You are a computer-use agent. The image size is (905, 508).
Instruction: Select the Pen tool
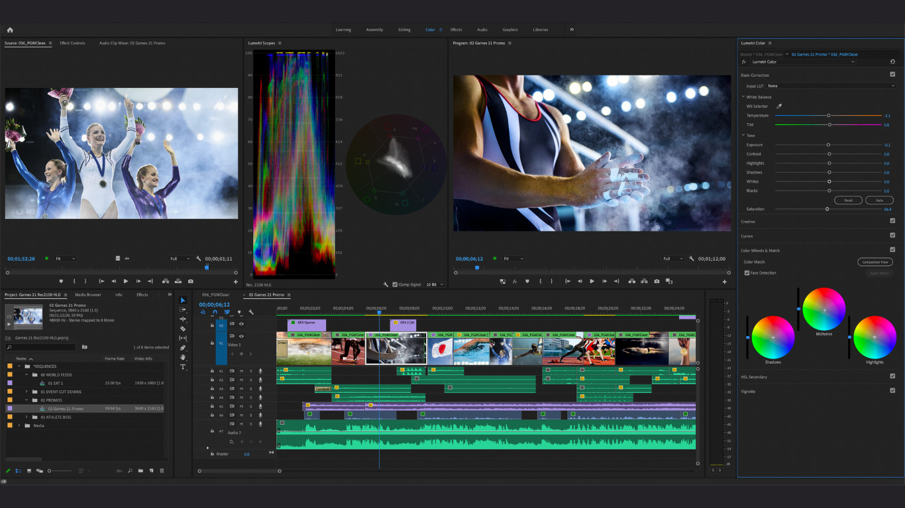[184, 348]
